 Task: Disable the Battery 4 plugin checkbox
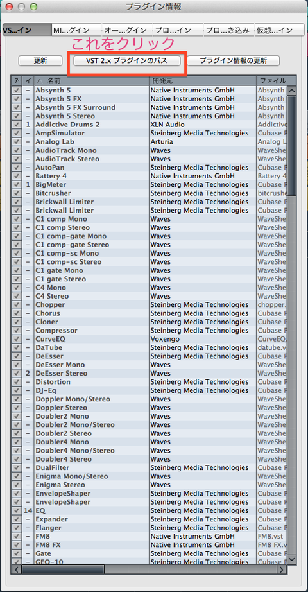17,176
